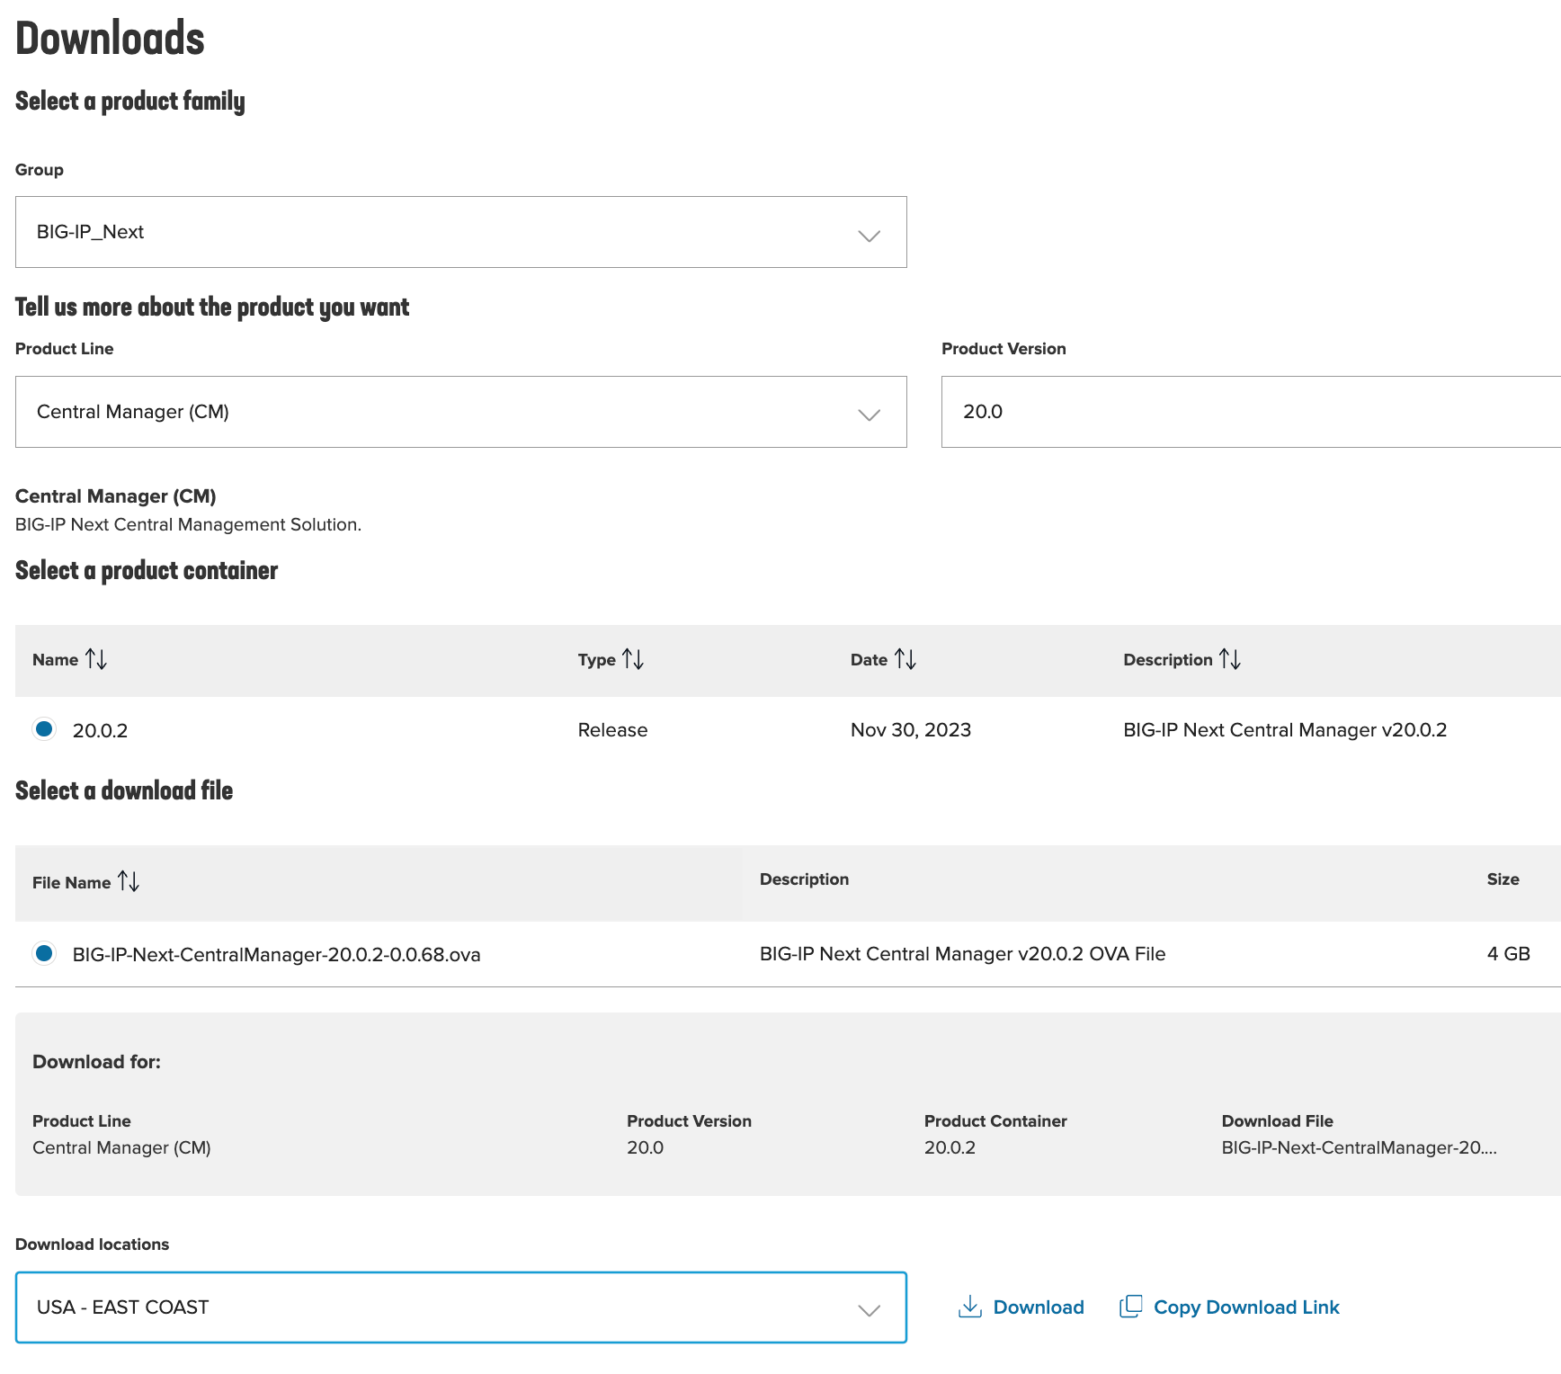Click the download arrow icon

pyautogui.click(x=970, y=1307)
